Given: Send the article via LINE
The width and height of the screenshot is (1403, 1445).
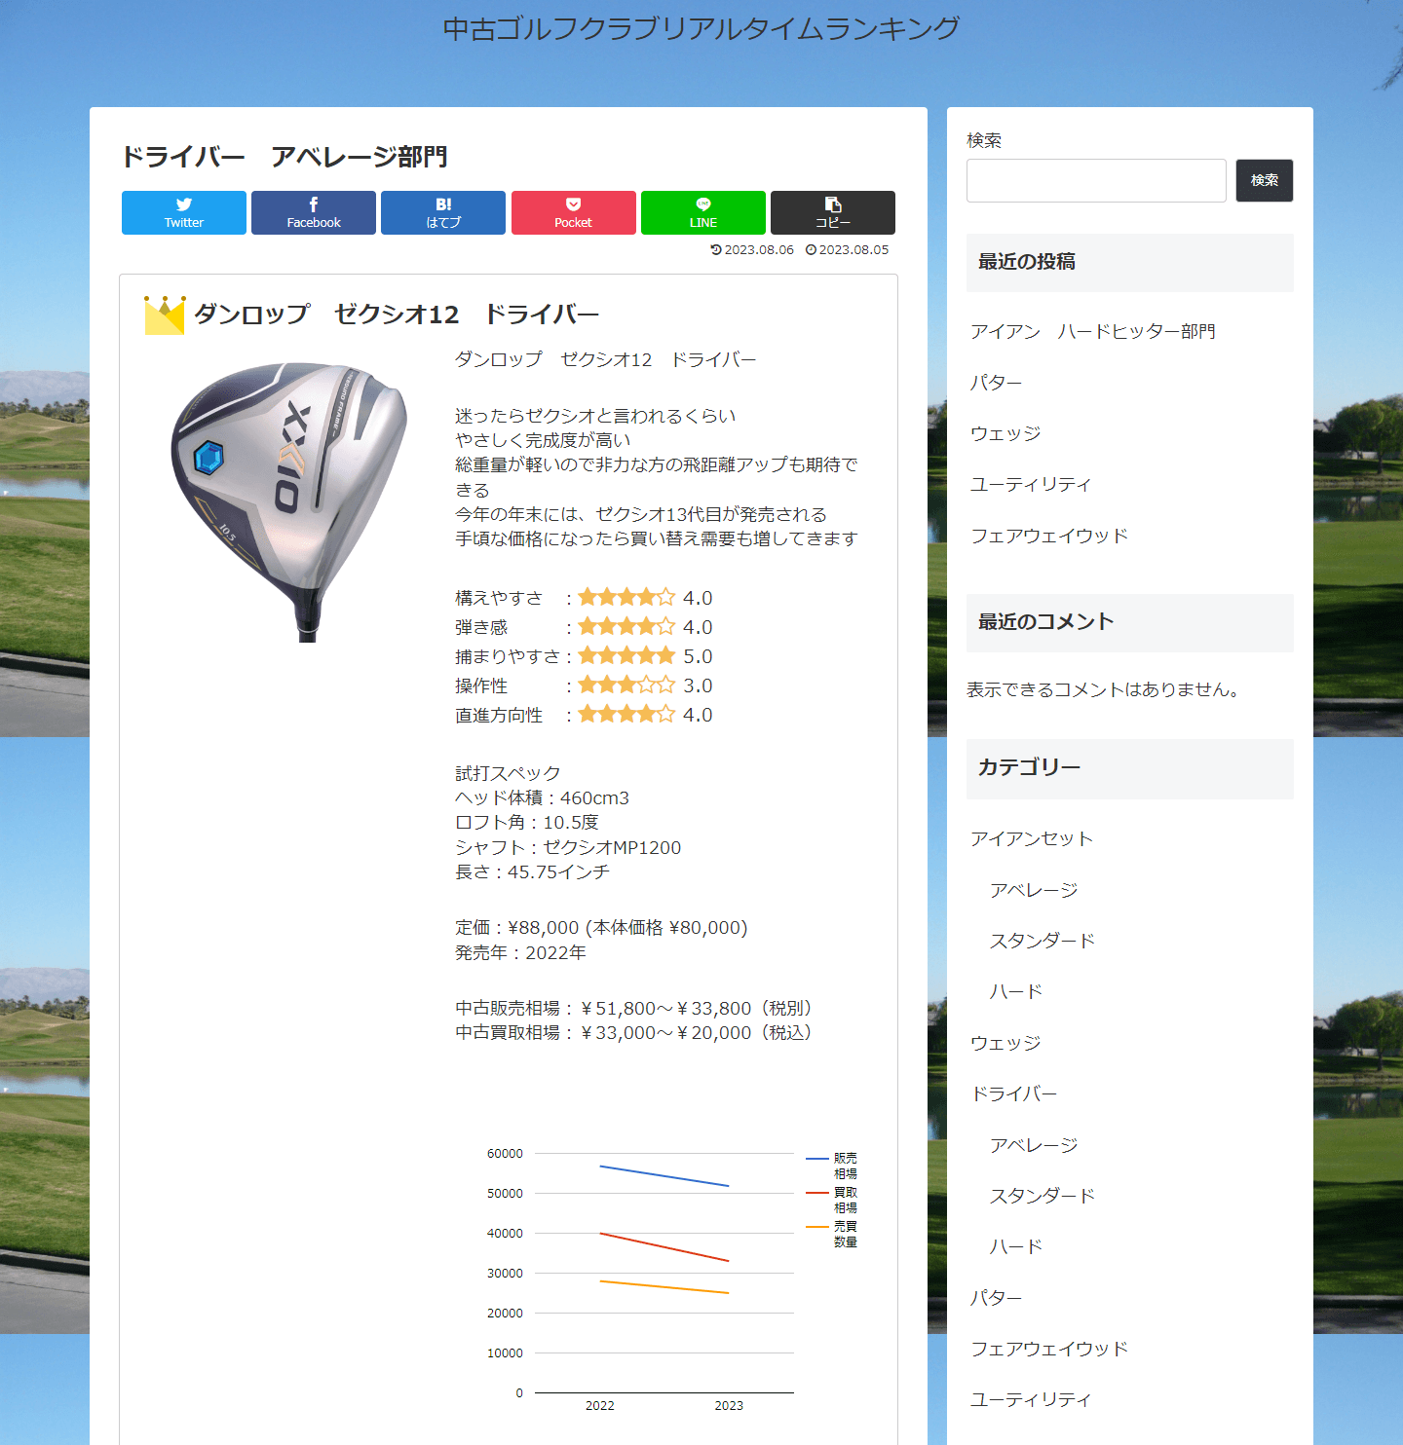Looking at the screenshot, I should [x=702, y=212].
